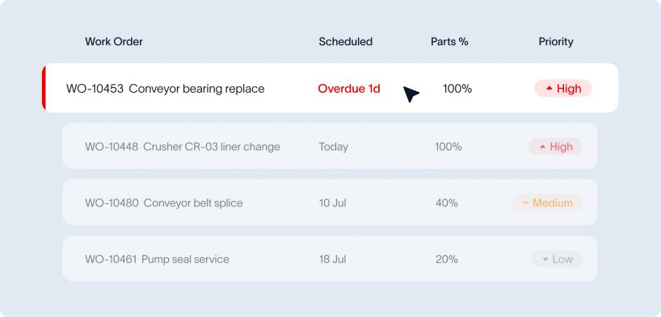661x317 pixels.
Task: Click the 100% parts value for WO-10448
Action: pos(448,147)
